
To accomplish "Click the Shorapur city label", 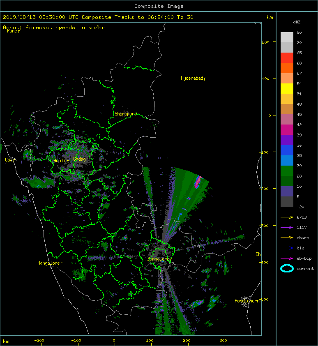I will point(124,114).
